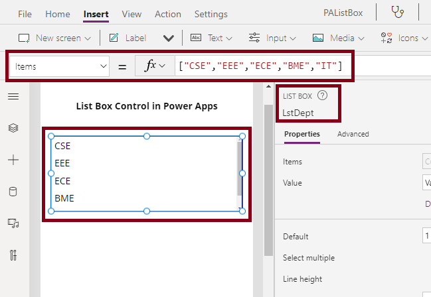The width and height of the screenshot is (431, 297).
Task: Open the Tree view layers icon
Action: [x=13, y=128]
